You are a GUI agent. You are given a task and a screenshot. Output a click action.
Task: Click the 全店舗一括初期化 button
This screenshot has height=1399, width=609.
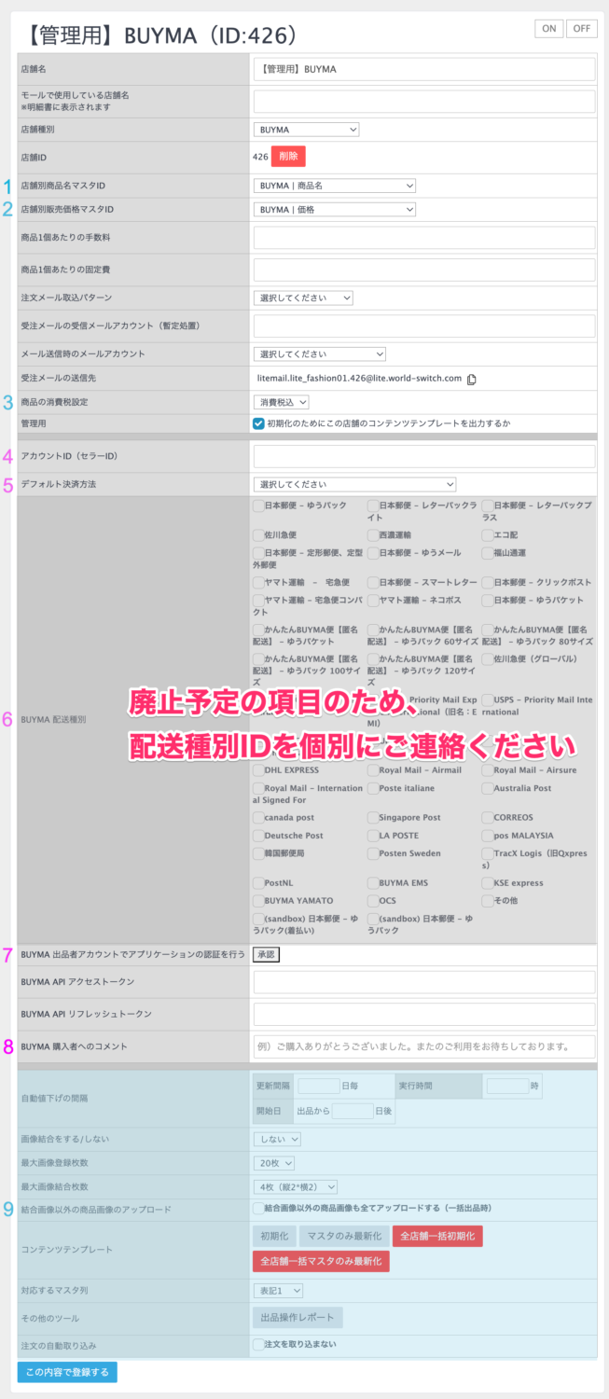coord(437,1236)
